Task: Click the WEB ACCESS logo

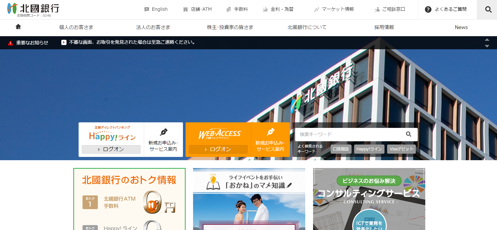Action: tap(219, 134)
